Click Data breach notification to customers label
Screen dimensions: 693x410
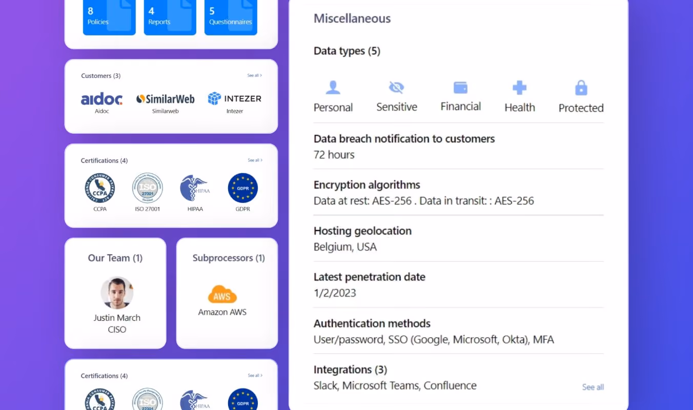(x=404, y=139)
